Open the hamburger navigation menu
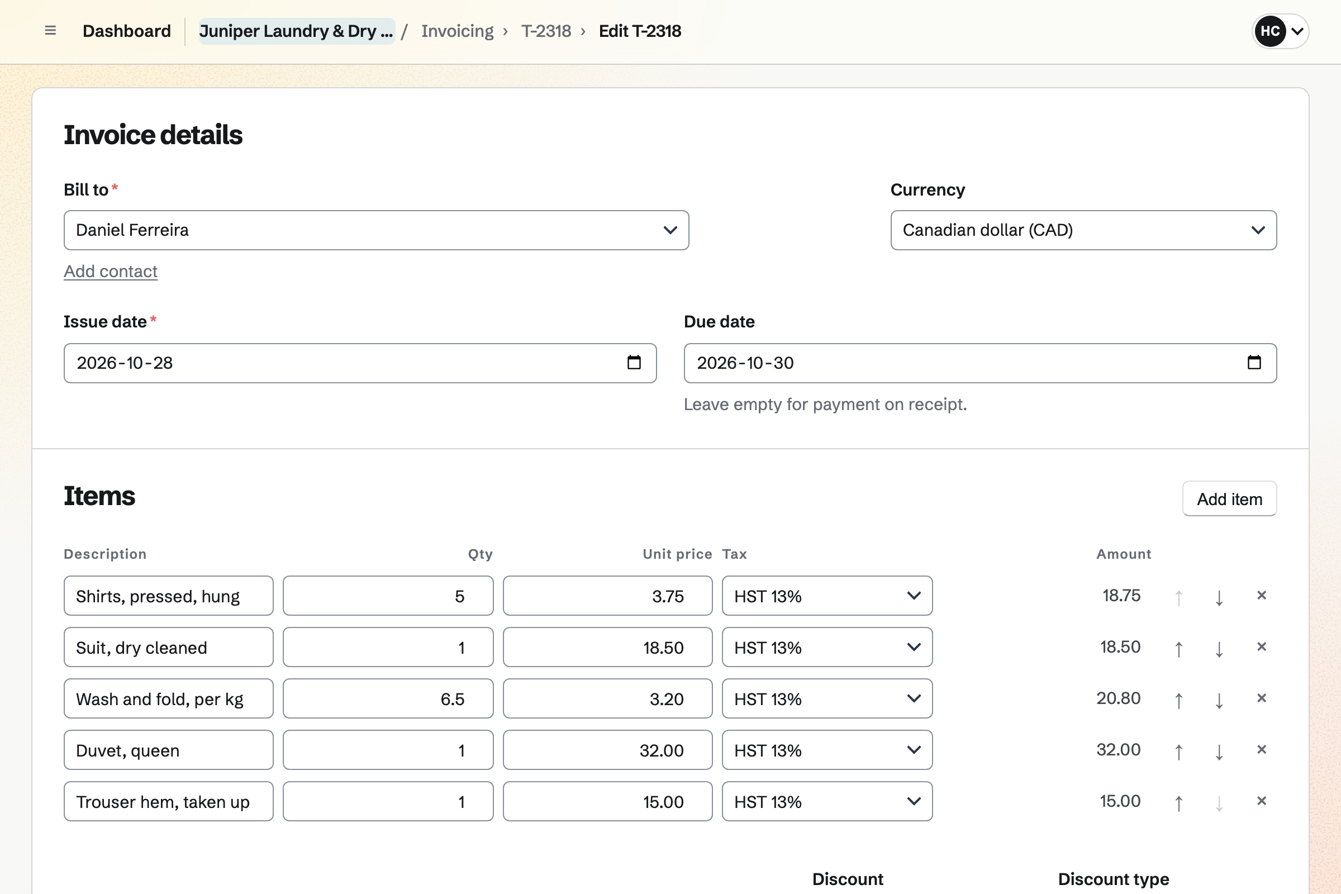 click(x=50, y=31)
